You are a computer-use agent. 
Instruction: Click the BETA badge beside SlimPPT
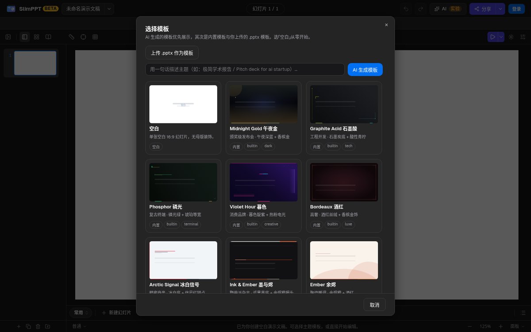click(x=50, y=8)
